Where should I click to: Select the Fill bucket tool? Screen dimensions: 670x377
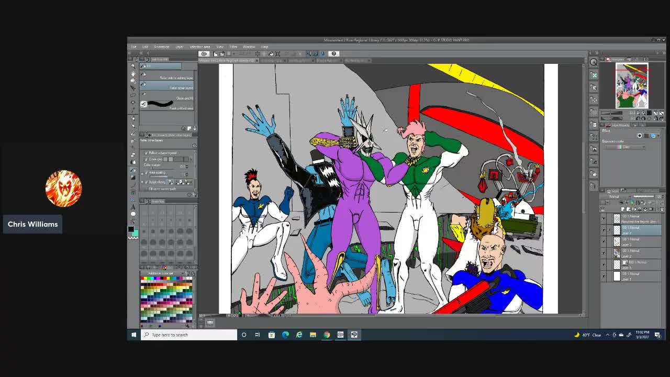(133, 170)
